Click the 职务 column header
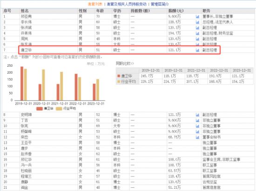The height and width of the screenshot is (191, 256). pyautogui.click(x=206, y=11)
